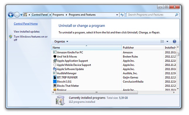Screen dimensions: 189x115
Task: Click the Gaijin Games publisher cell
Action: (x=130, y=78)
